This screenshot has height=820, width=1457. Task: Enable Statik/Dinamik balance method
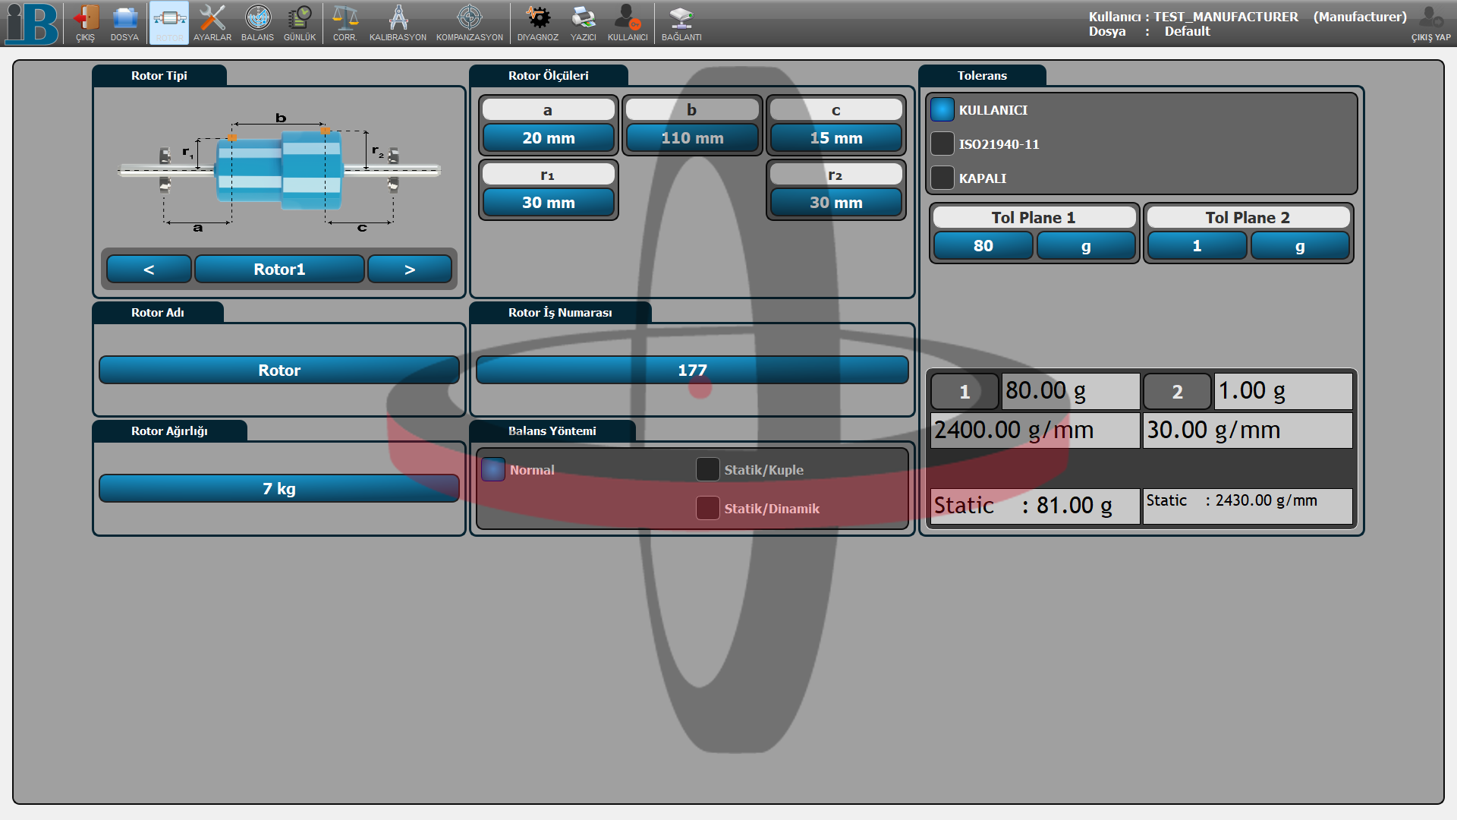[x=707, y=508]
